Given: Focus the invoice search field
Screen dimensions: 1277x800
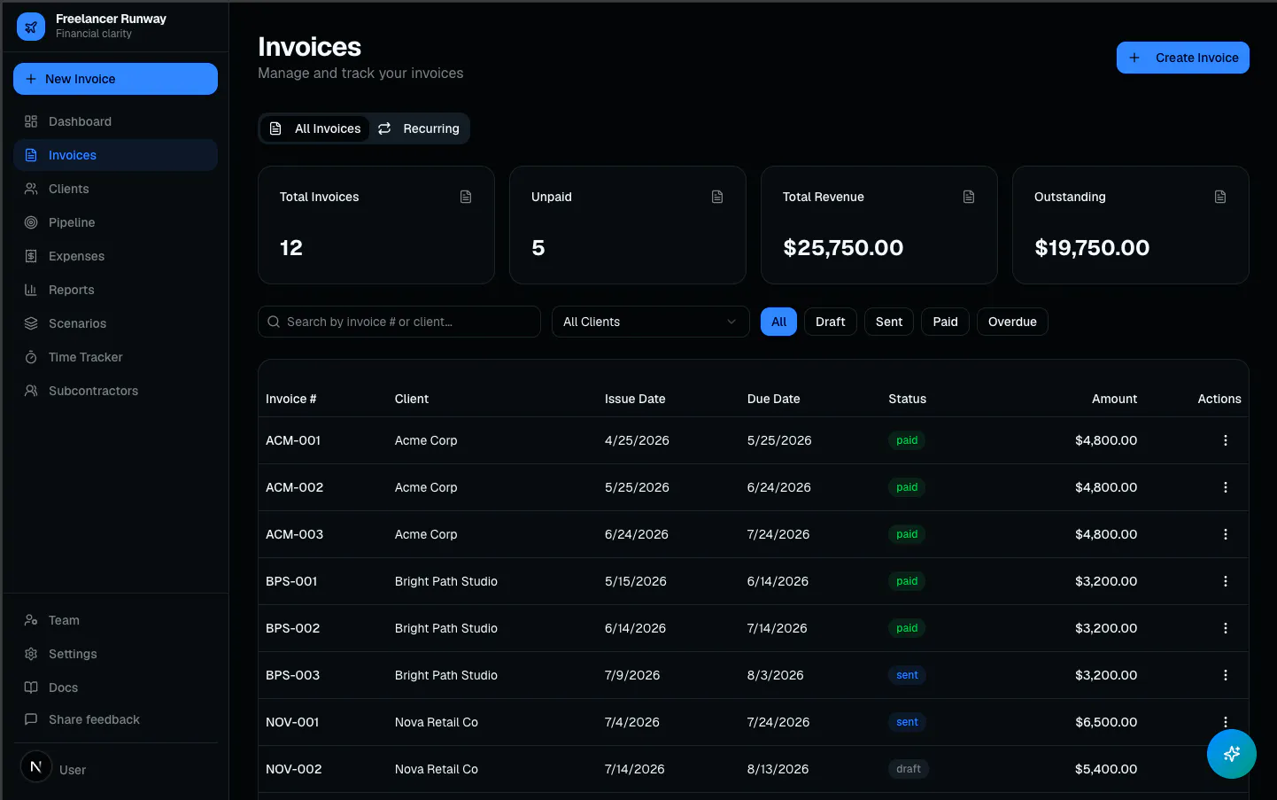Looking at the screenshot, I should point(399,322).
